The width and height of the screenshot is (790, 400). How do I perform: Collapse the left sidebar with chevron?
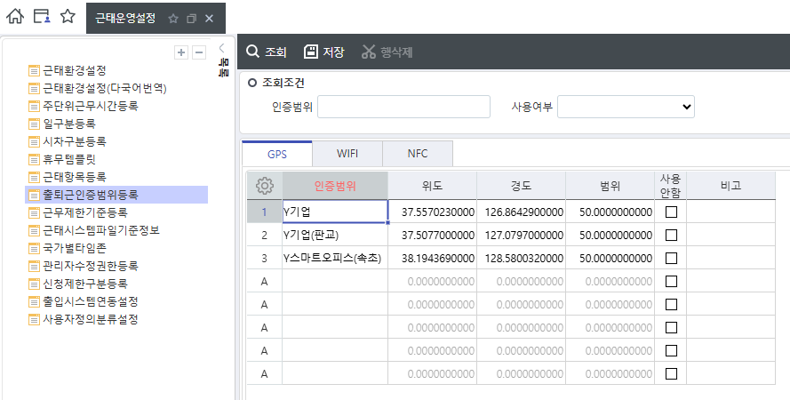click(221, 48)
